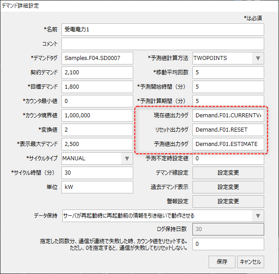Viewport: 279px width, 274px height.
Task: Open the サイクルタイプ MANUAL dropdown
Action: click(97, 158)
